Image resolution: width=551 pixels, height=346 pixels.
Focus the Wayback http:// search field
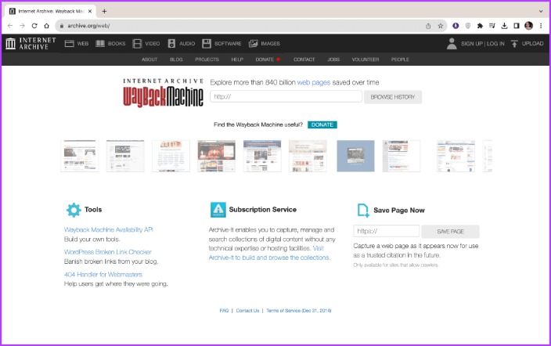(x=286, y=96)
